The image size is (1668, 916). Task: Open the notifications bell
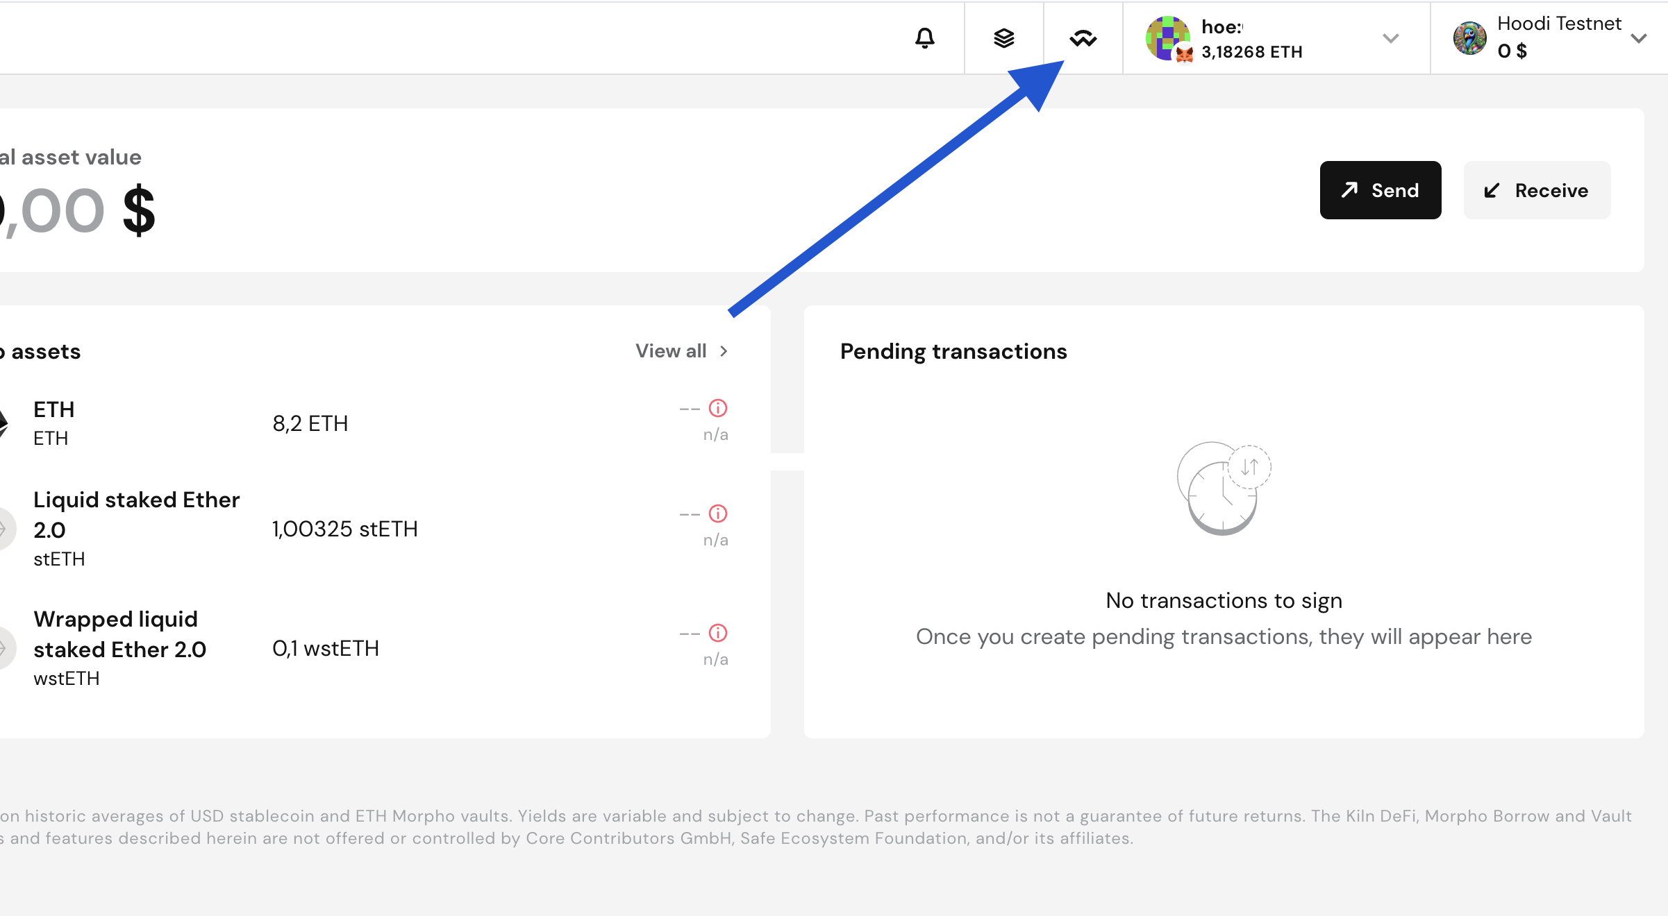coord(924,38)
